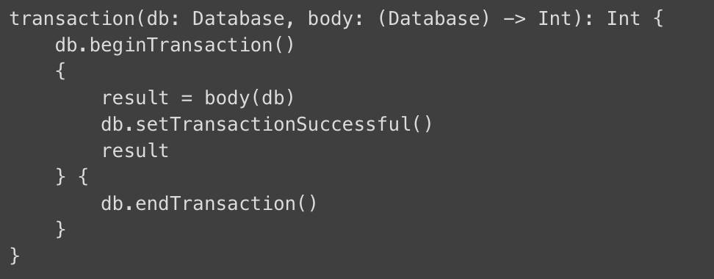Click the equals sign in the result assignment

[x=187, y=99]
